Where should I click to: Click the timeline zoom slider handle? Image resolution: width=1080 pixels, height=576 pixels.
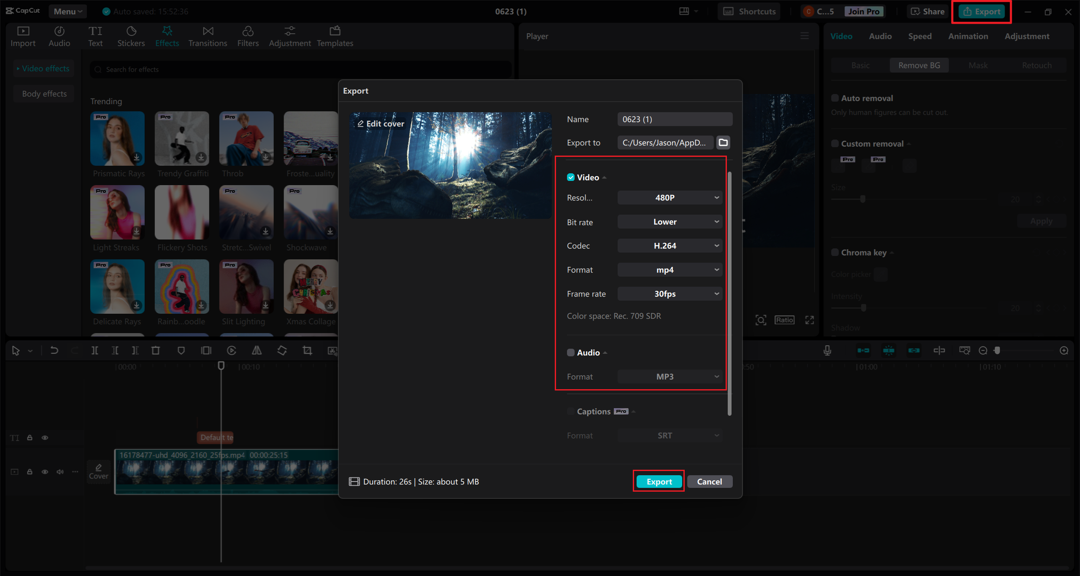pyautogui.click(x=997, y=350)
